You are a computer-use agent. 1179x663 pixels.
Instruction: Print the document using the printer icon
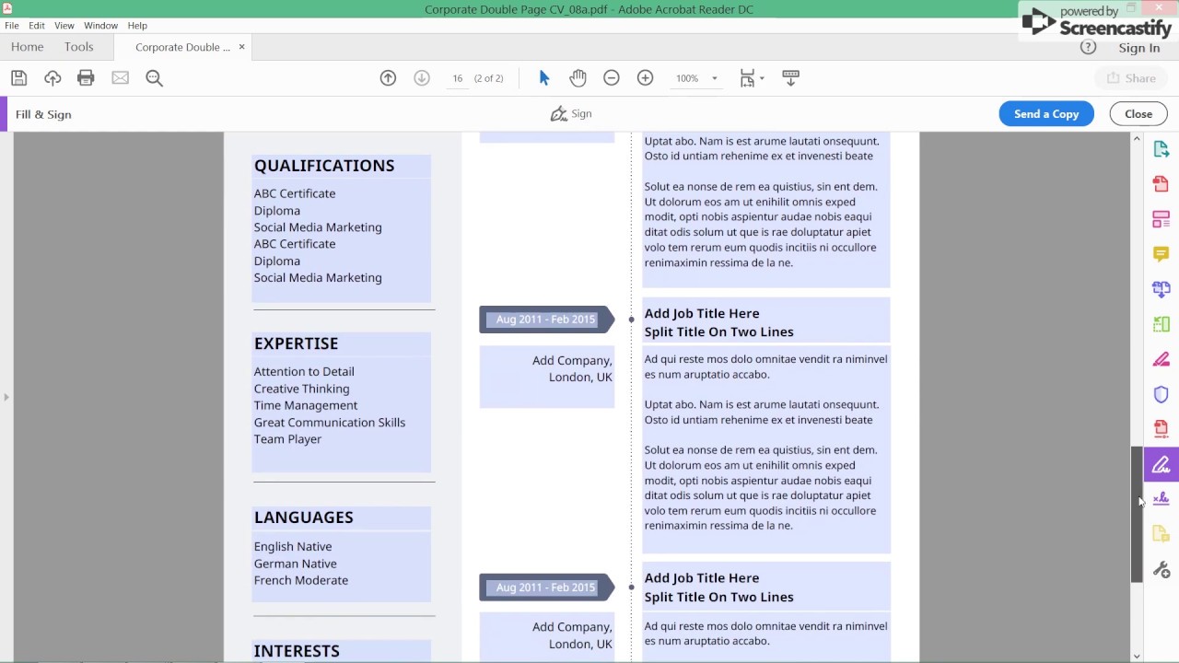coord(86,78)
